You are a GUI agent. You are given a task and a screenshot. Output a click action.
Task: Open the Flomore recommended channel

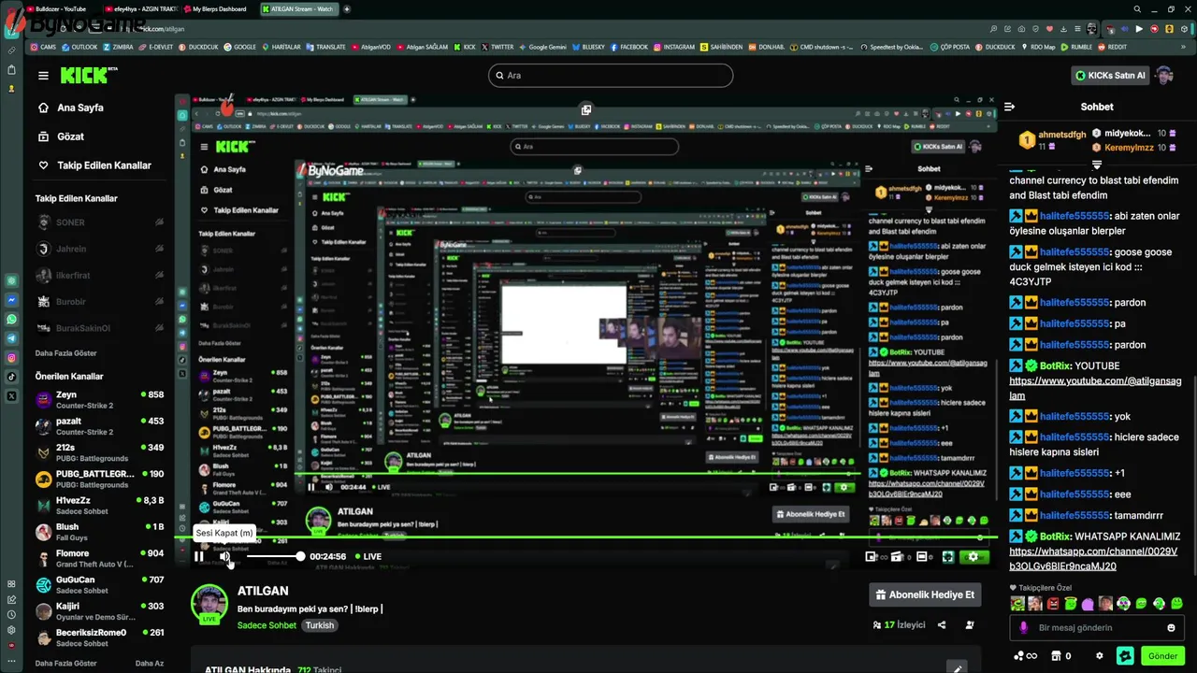coord(99,558)
